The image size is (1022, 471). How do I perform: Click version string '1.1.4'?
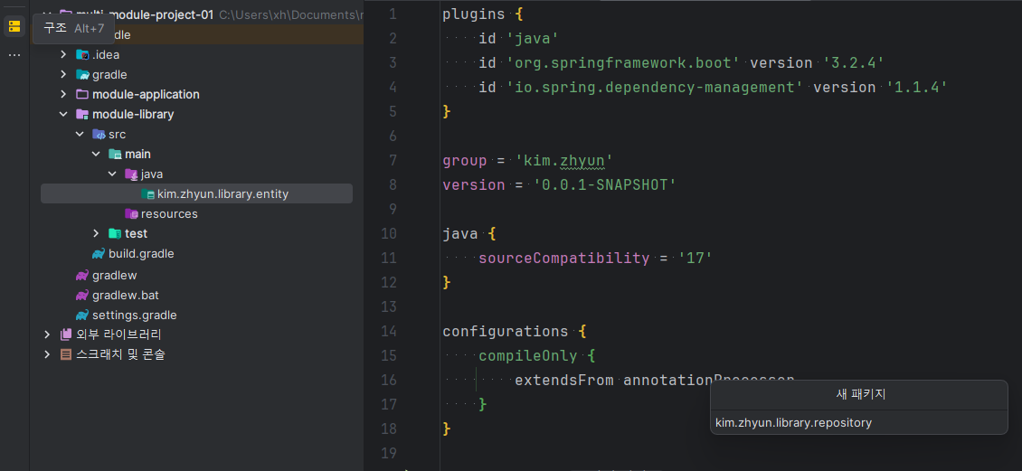coord(916,88)
